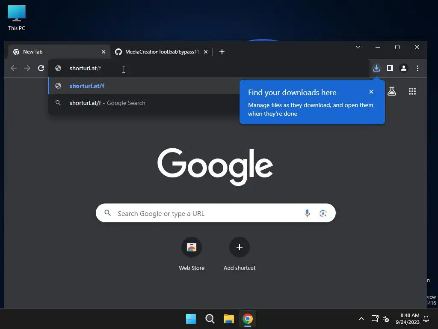438x329 pixels.
Task: Open Search Labs flask icon
Action: click(x=392, y=91)
